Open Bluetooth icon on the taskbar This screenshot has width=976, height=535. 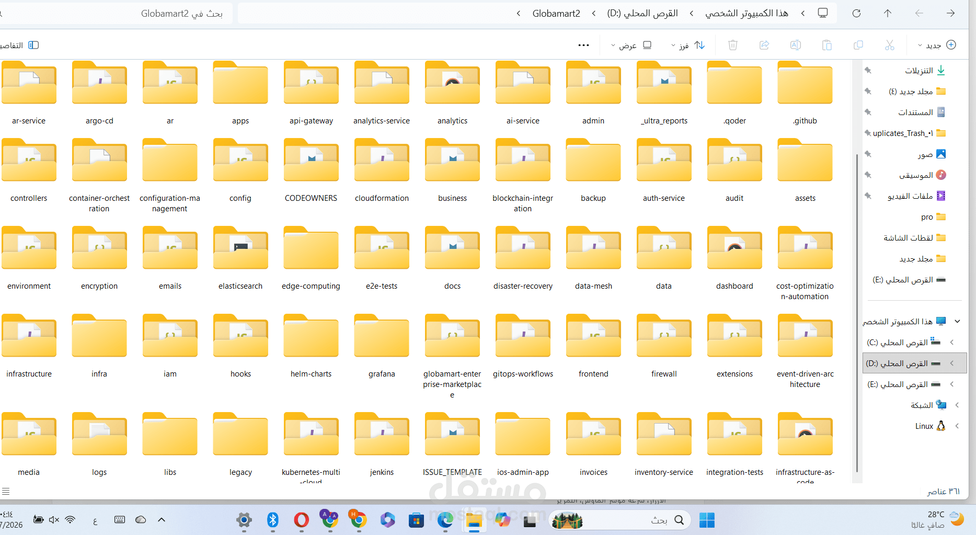tap(273, 520)
